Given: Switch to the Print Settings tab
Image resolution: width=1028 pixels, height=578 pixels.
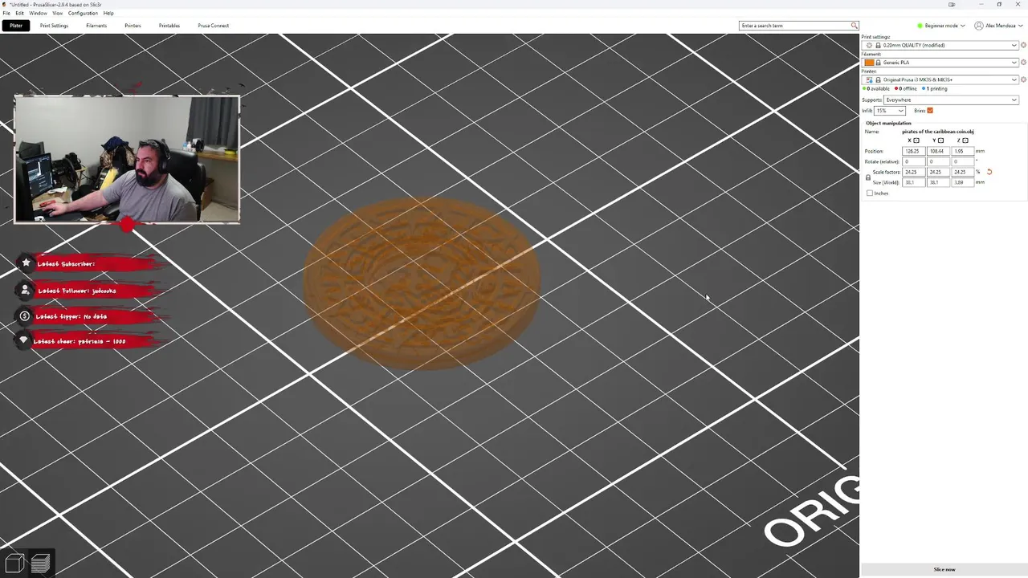Looking at the screenshot, I should [x=54, y=26].
